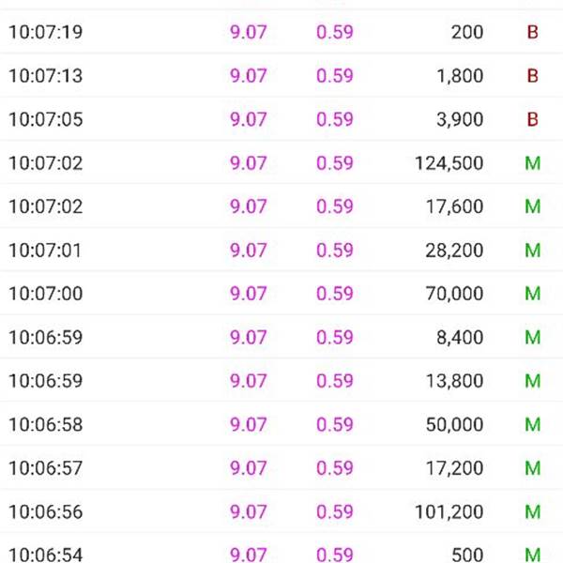Click the 124,500 volume value
Viewport: 563px width, 563px height.
tap(449, 163)
